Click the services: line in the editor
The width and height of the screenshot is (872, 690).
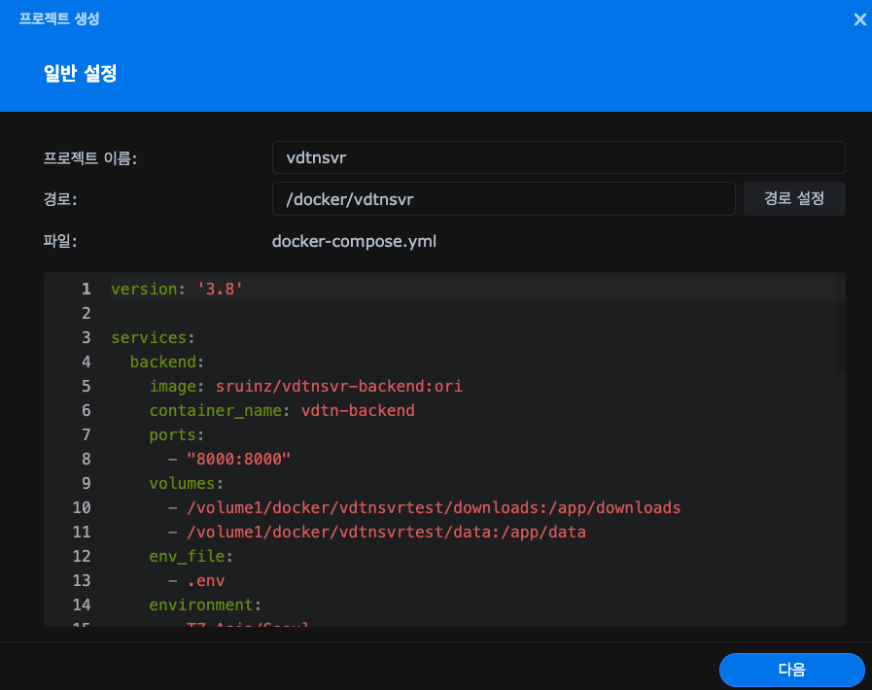coord(153,337)
